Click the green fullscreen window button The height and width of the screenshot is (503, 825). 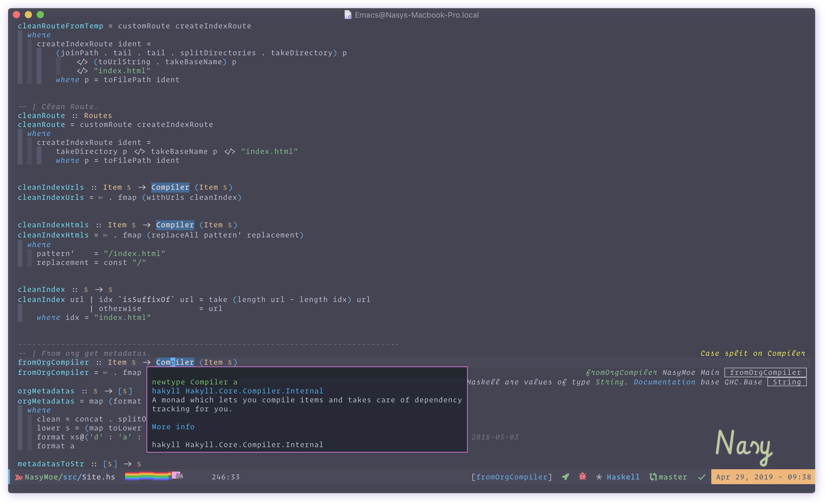pyautogui.click(x=40, y=15)
